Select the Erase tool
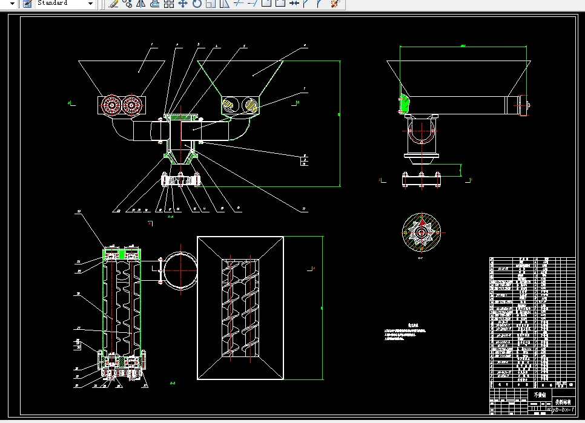This screenshot has height=423, width=585. [x=114, y=4]
